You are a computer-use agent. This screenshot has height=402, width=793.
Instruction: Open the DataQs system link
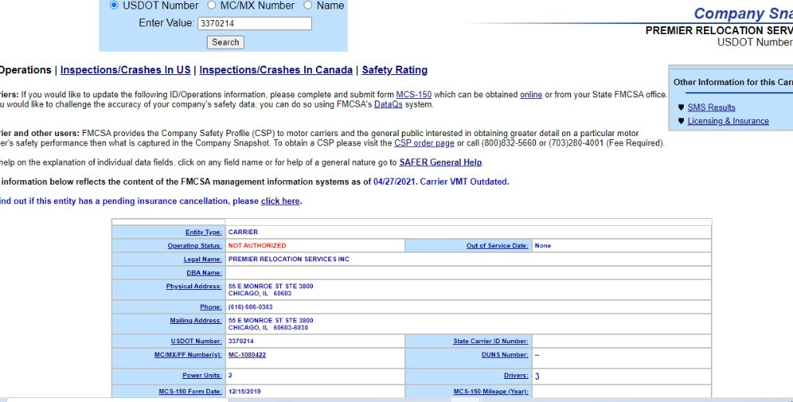point(388,105)
